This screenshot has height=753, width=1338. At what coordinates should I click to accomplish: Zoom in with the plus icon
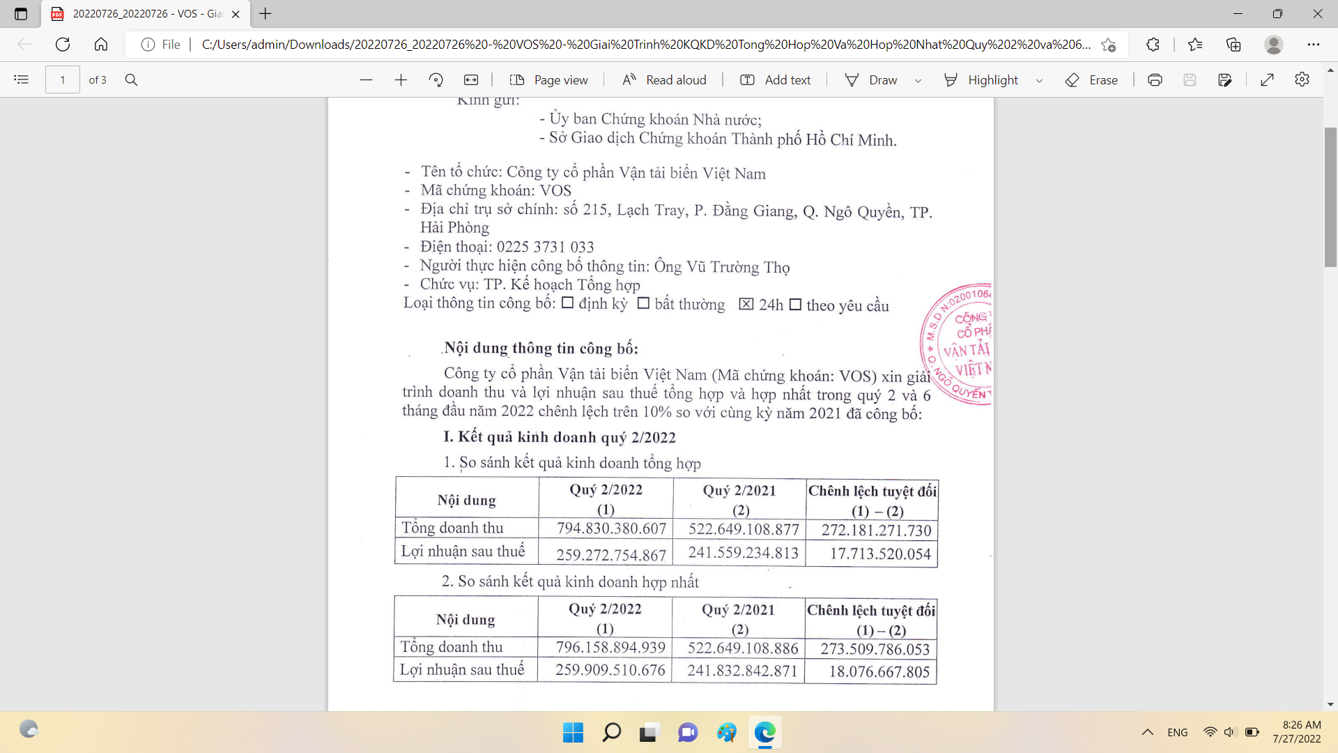tap(401, 80)
